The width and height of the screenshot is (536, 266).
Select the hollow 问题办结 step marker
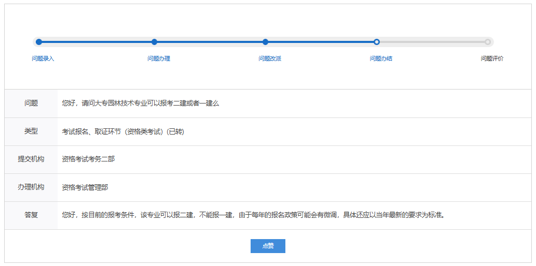click(x=377, y=42)
